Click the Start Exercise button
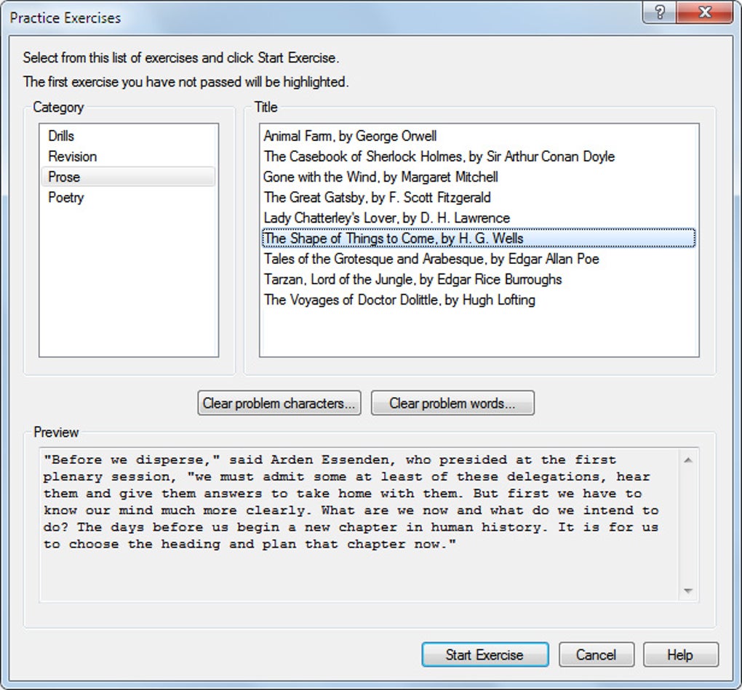742x690 pixels. tap(485, 654)
